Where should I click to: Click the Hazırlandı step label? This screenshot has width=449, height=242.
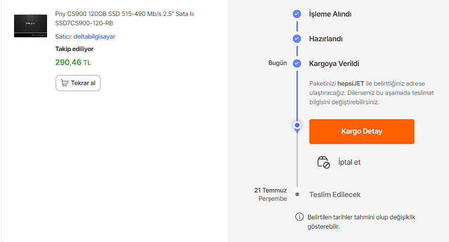pos(326,39)
